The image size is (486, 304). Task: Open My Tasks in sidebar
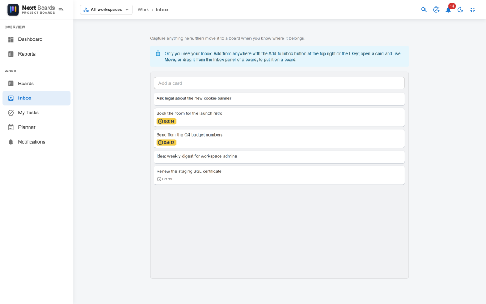coord(36,112)
